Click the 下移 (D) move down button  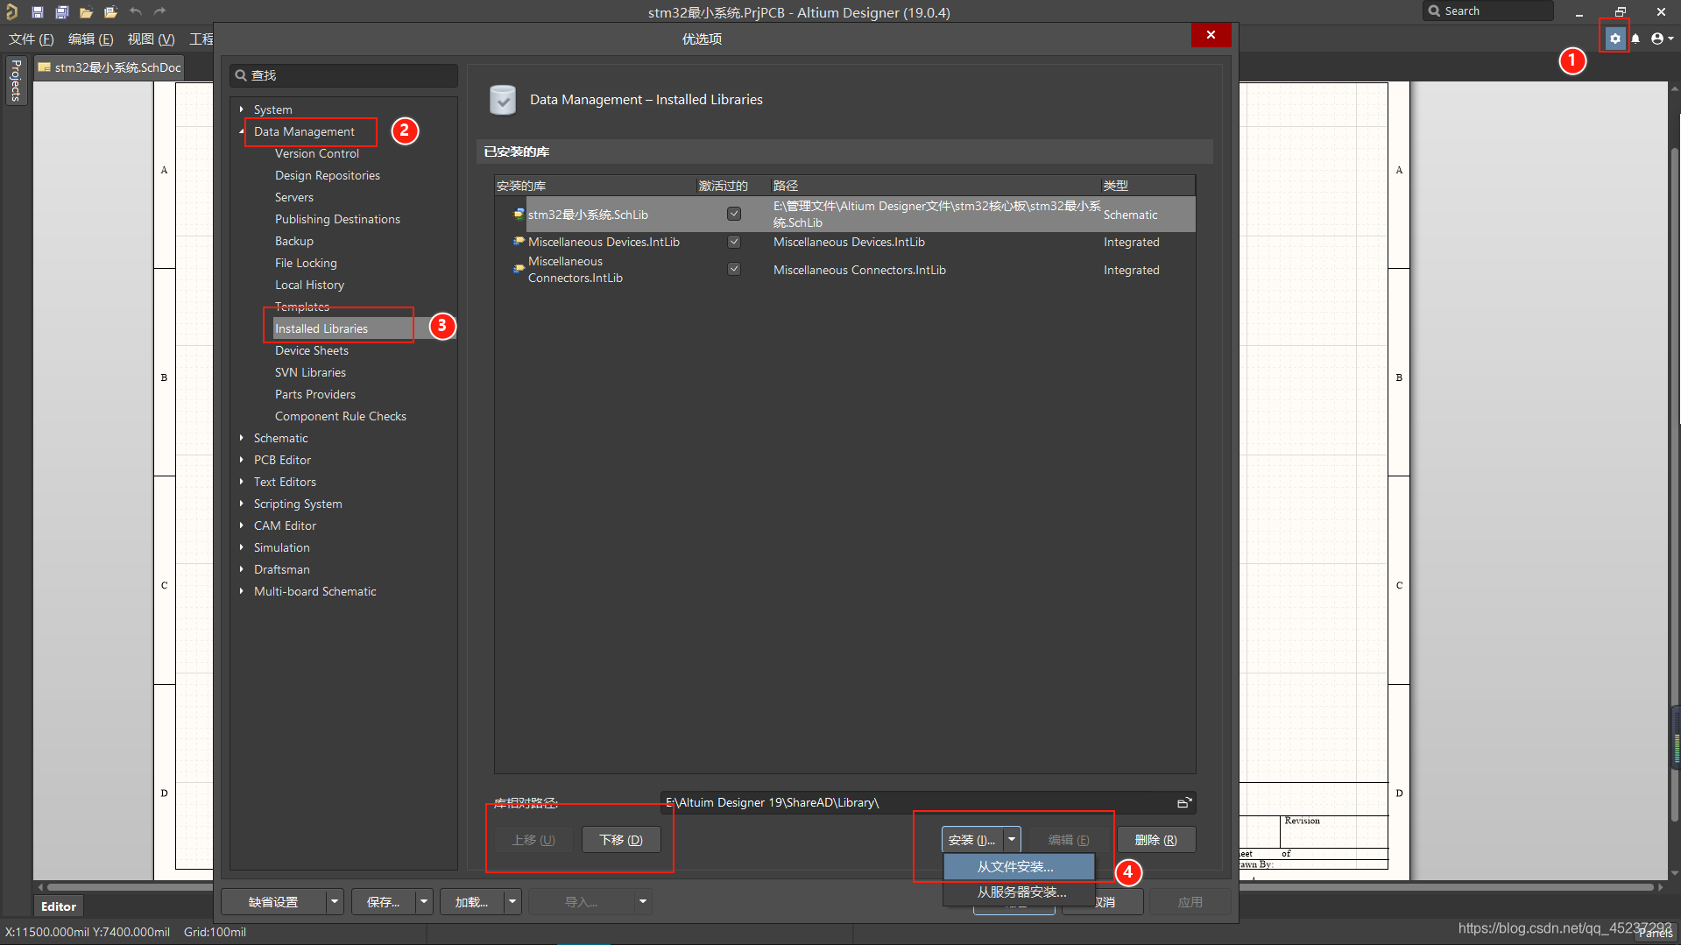tap(621, 840)
